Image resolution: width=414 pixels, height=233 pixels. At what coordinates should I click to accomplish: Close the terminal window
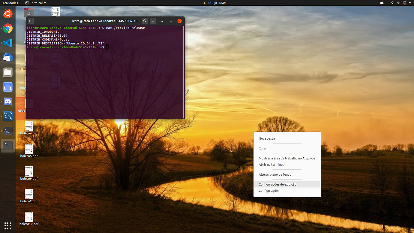tap(179, 21)
